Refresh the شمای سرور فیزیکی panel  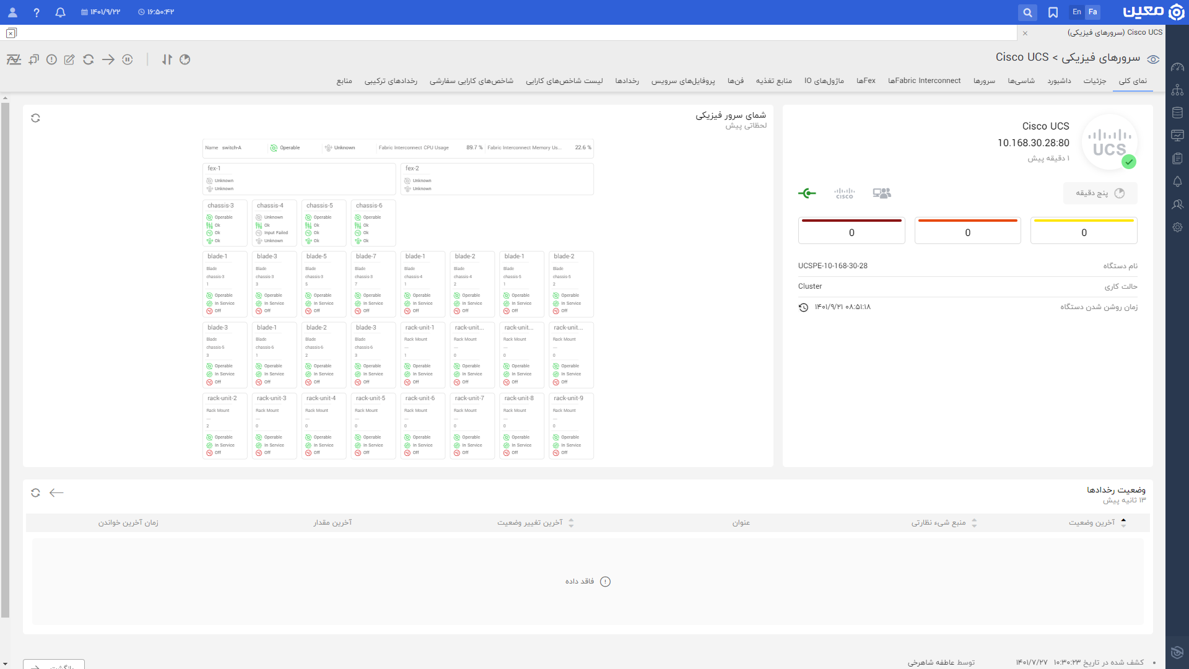click(x=35, y=118)
